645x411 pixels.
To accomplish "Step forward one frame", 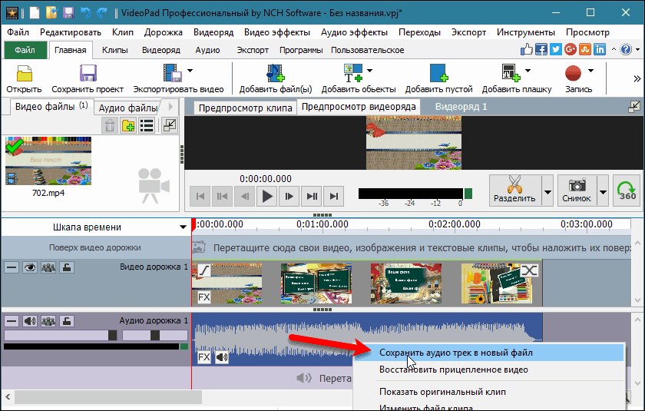I will pos(289,196).
